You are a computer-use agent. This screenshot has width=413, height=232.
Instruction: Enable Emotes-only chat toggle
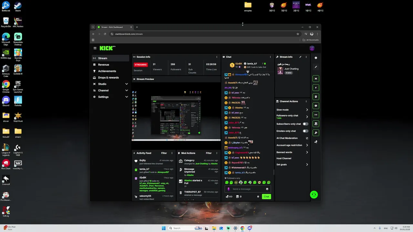tap(305, 131)
